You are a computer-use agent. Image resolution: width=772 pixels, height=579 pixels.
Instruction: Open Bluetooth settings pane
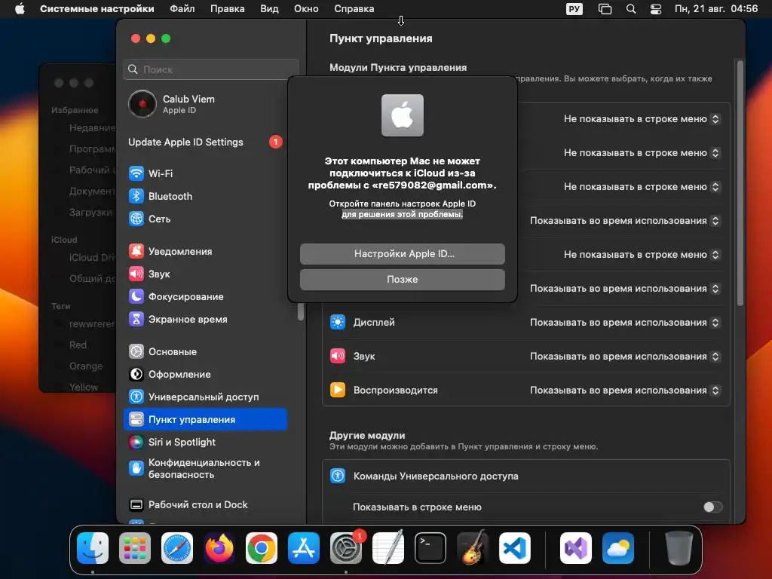(x=205, y=196)
